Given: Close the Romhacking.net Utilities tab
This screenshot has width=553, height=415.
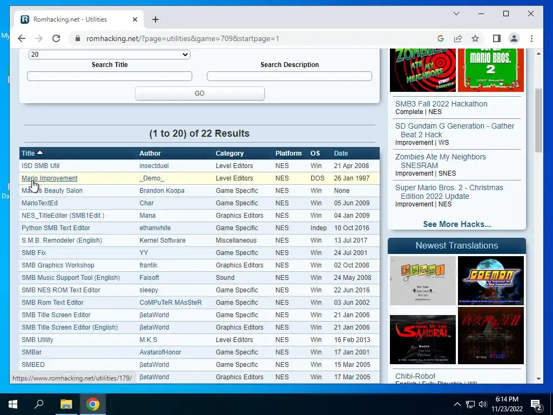Looking at the screenshot, I should [x=134, y=19].
